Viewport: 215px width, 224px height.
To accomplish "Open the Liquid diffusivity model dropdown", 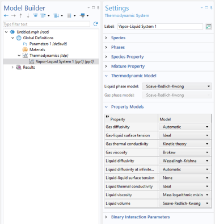I will point(184,161).
